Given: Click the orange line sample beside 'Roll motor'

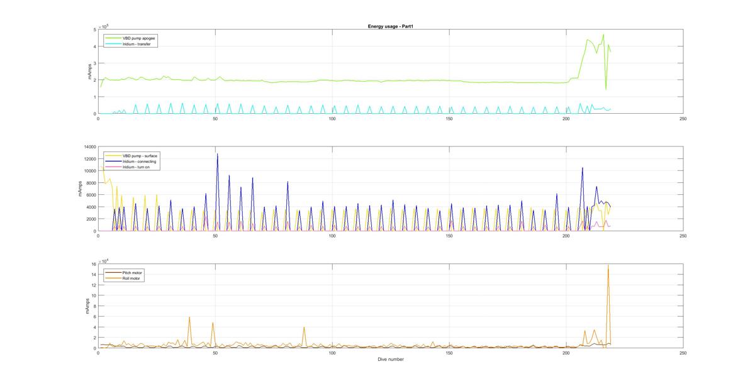Looking at the screenshot, I should 113,278.
